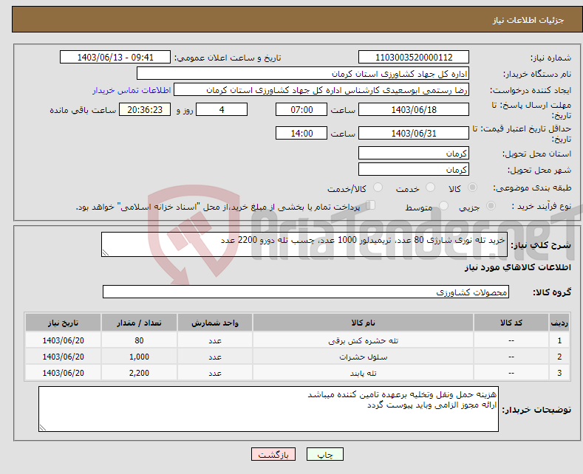Image resolution: width=583 pixels, height=474 pixels.
Task: Select the کالا radio button
Action: coord(472,188)
